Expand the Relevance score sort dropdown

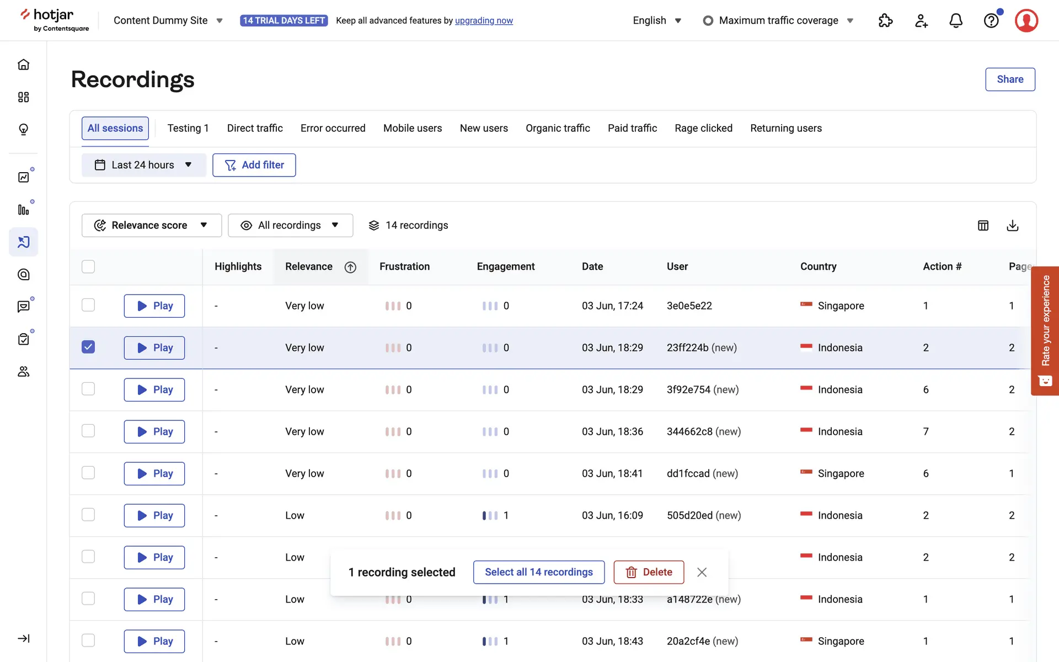151,226
